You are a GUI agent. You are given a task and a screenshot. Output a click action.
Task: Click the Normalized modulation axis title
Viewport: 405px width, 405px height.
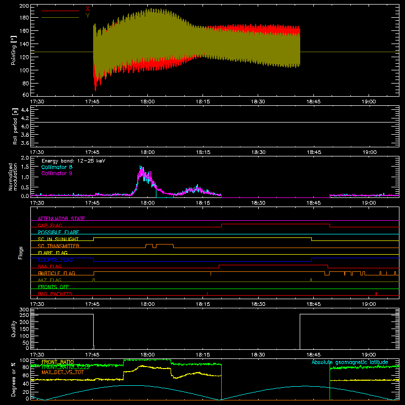point(13,177)
